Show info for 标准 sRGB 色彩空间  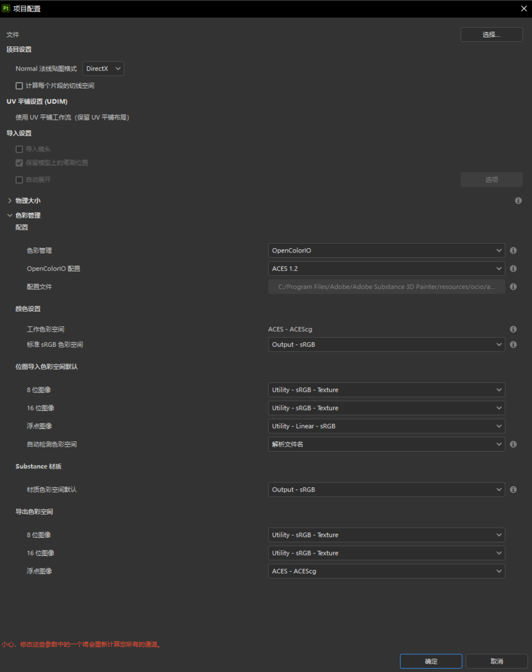(513, 345)
